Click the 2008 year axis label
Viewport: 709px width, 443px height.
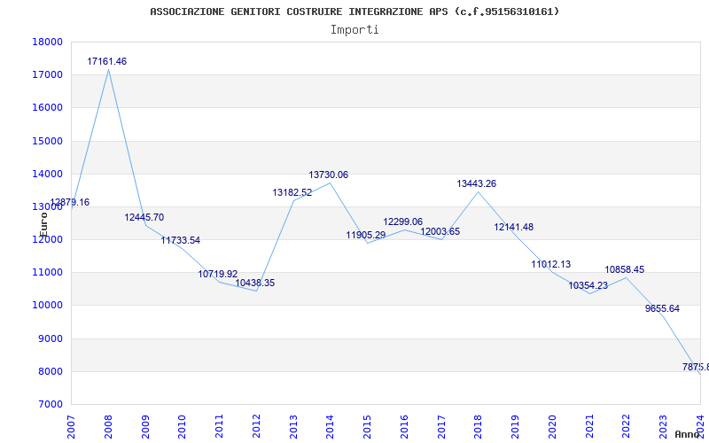(x=108, y=427)
